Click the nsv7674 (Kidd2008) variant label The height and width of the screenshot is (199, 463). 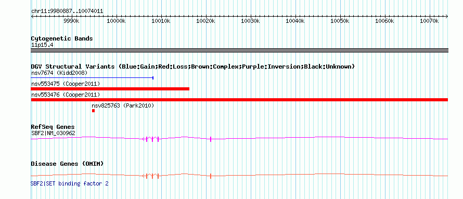pos(59,73)
